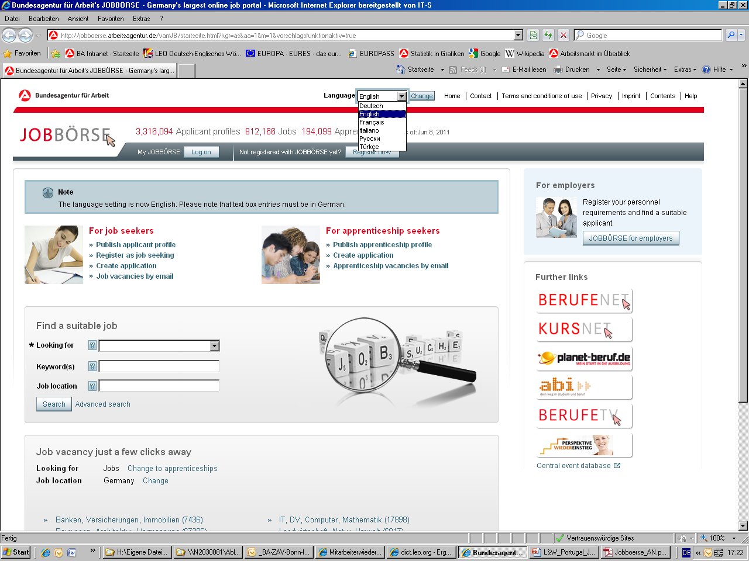Viewport: 749px width, 561px height.
Task: Select Français in the language list
Action: (382, 122)
